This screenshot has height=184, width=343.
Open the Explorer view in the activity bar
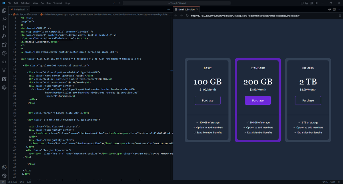pyautogui.click(x=4, y=11)
